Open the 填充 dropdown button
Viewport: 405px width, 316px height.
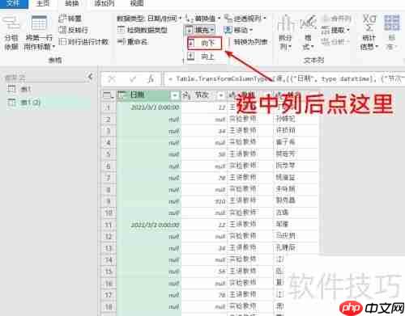click(x=200, y=30)
